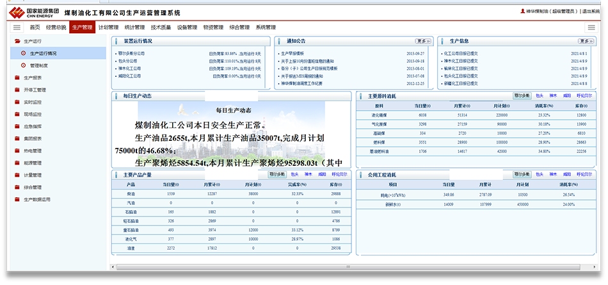Click 鄂尔多斯分公司 in 装置运行情况 panel
608x285 pixels.
pyautogui.click(x=131, y=54)
